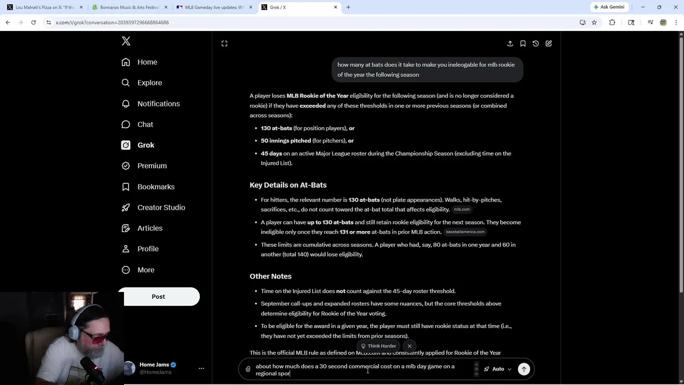The height and width of the screenshot is (385, 684).
Task: Click the Key Details on At-Bats heading
Action: (288, 185)
